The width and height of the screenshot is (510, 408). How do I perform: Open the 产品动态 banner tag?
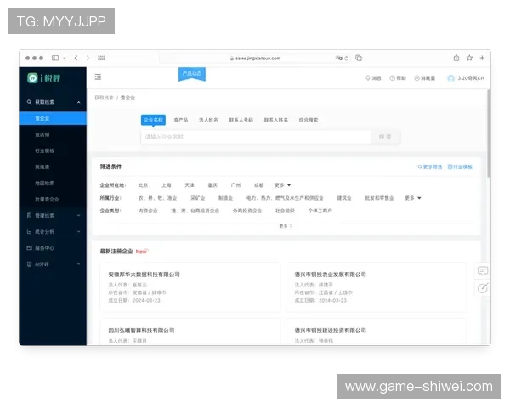click(192, 74)
